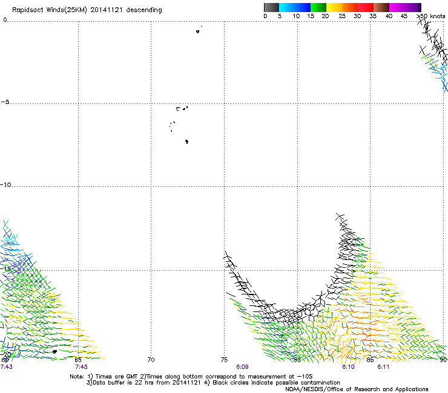This screenshot has height=393, width=448.
Task: Click the longitude label 70
Action: (x=151, y=360)
